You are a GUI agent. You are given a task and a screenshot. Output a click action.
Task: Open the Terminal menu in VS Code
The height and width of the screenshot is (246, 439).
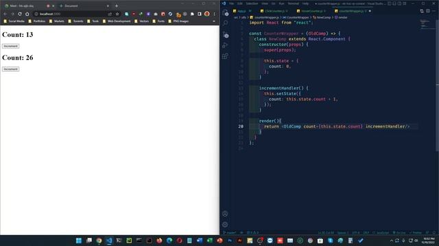[293, 3]
